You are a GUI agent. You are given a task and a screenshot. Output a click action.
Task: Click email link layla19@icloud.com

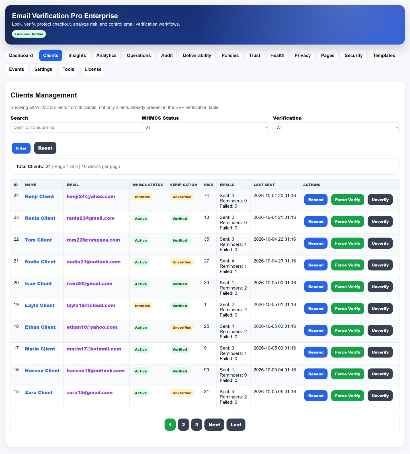pyautogui.click(x=91, y=305)
